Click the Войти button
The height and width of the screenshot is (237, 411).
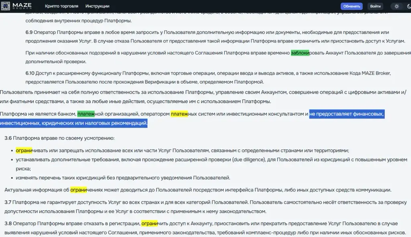tap(375, 6)
